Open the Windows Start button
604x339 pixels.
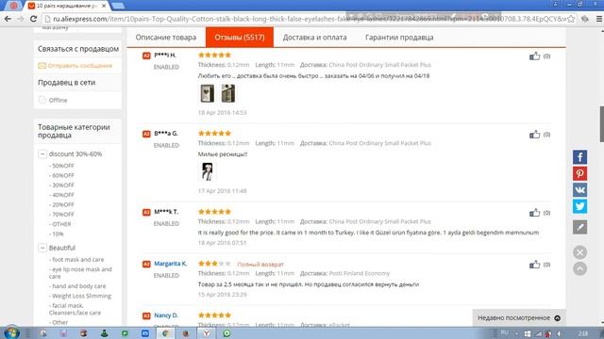[x=11, y=332]
